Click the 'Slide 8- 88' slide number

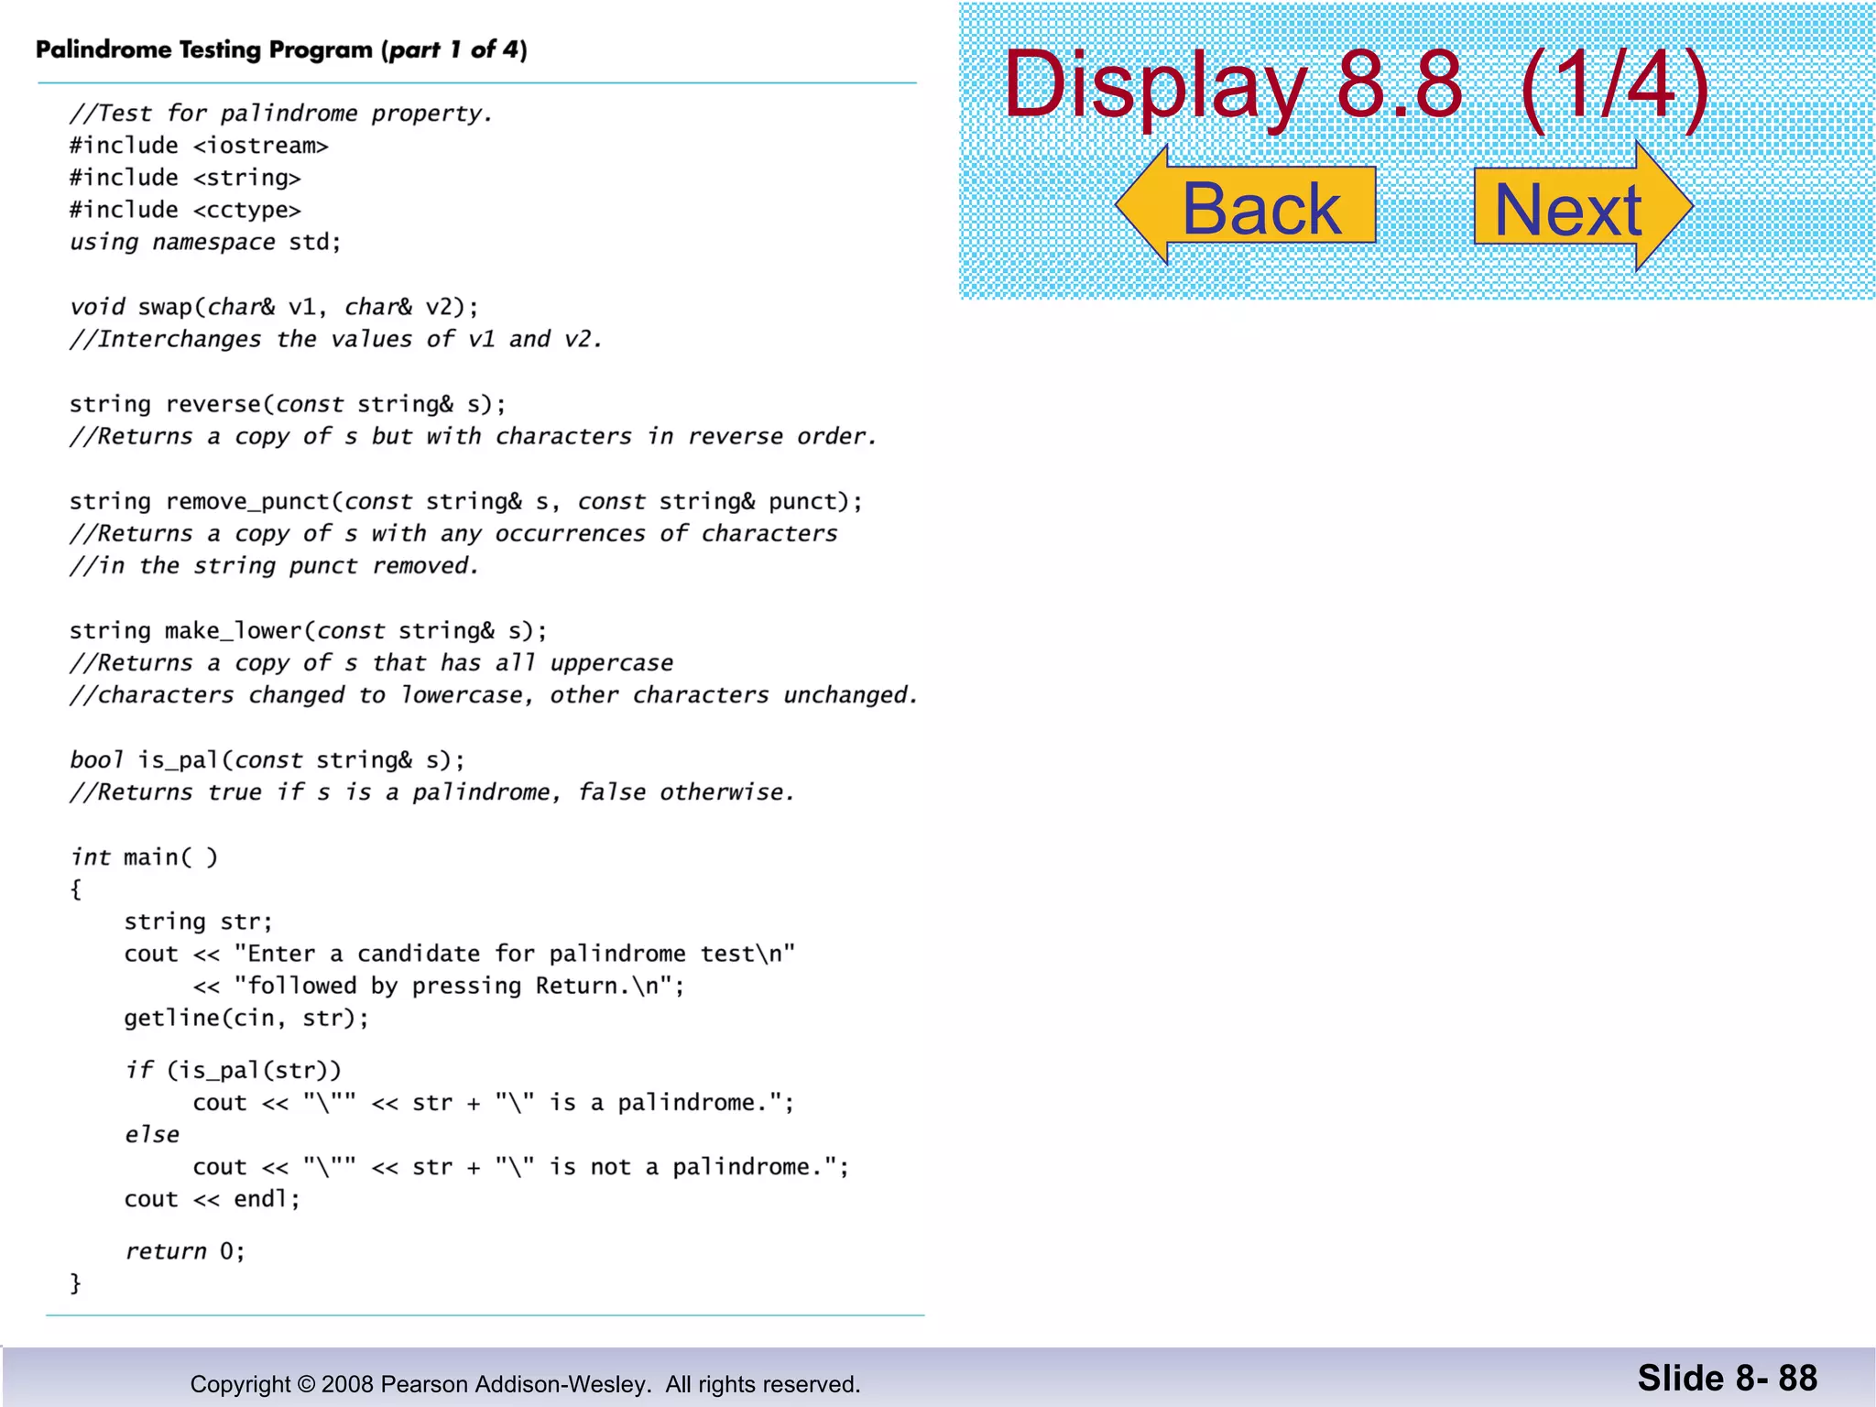click(1727, 1378)
